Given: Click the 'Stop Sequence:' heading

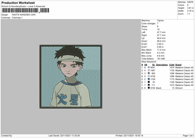Looking at the screenshot, I should click(149, 62).
